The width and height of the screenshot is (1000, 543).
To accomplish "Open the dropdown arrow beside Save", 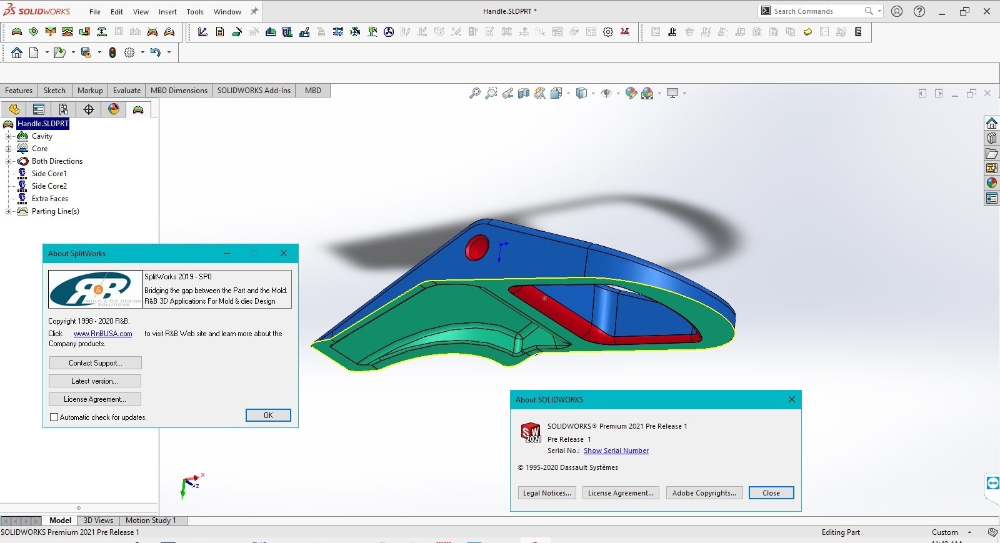I will 99,52.
